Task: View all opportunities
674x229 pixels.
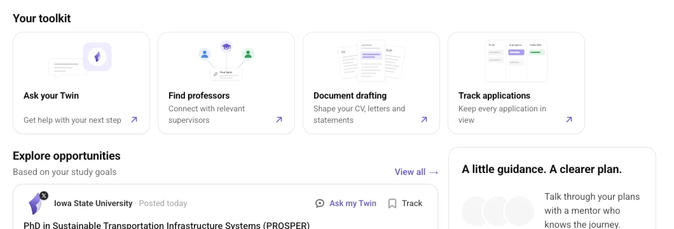Action: coord(416,172)
